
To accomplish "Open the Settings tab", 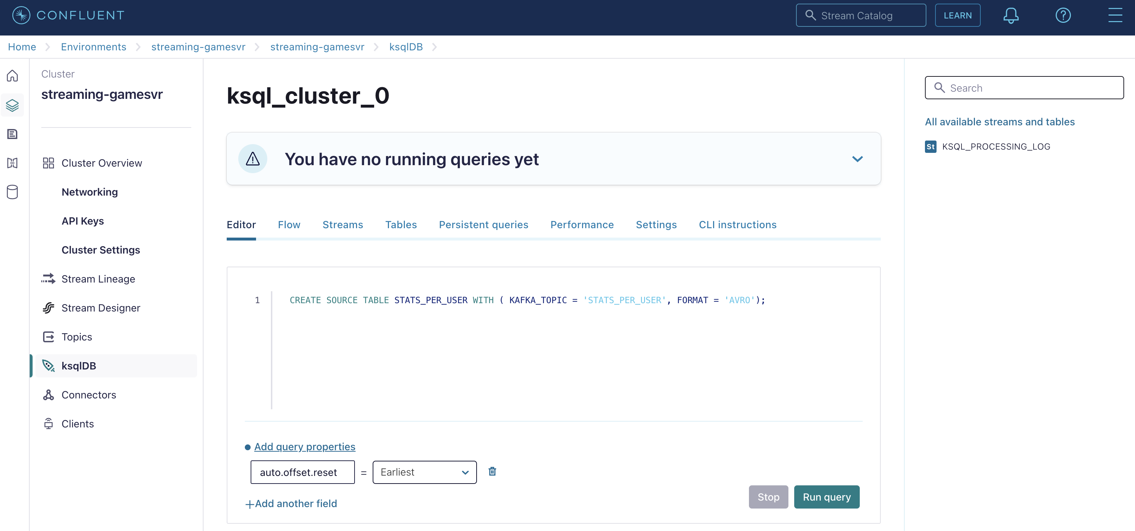I will coord(656,225).
